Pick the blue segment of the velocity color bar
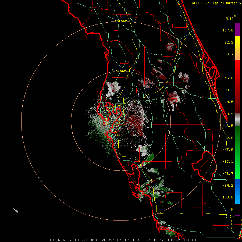This screenshot has width=242, height=242. coord(237,192)
